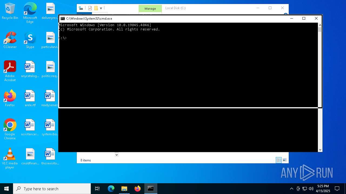Select the assistancer Word document

pos(30,127)
